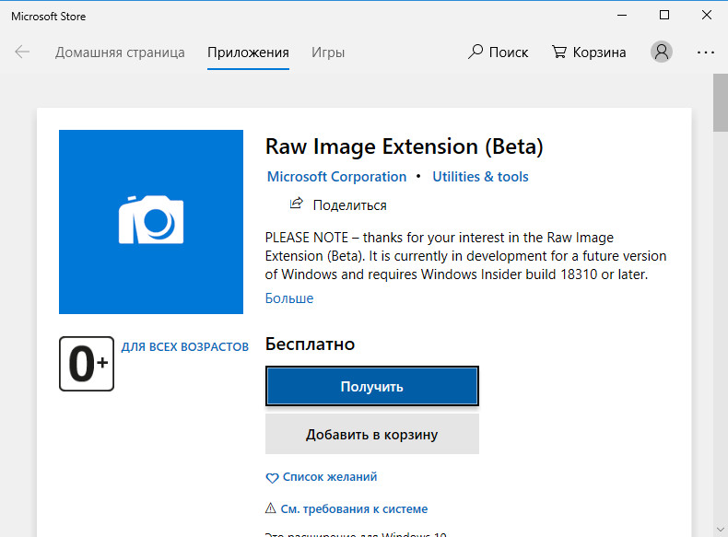This screenshot has height=537, width=728.
Task: Open the Игры tab
Action: (x=328, y=53)
